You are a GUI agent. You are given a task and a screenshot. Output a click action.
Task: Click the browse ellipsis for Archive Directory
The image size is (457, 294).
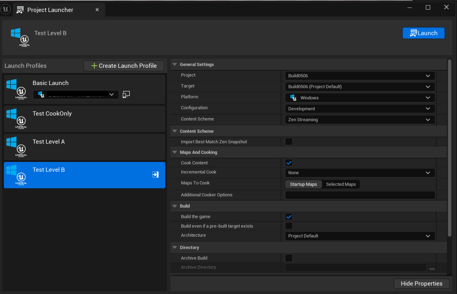tap(432, 268)
